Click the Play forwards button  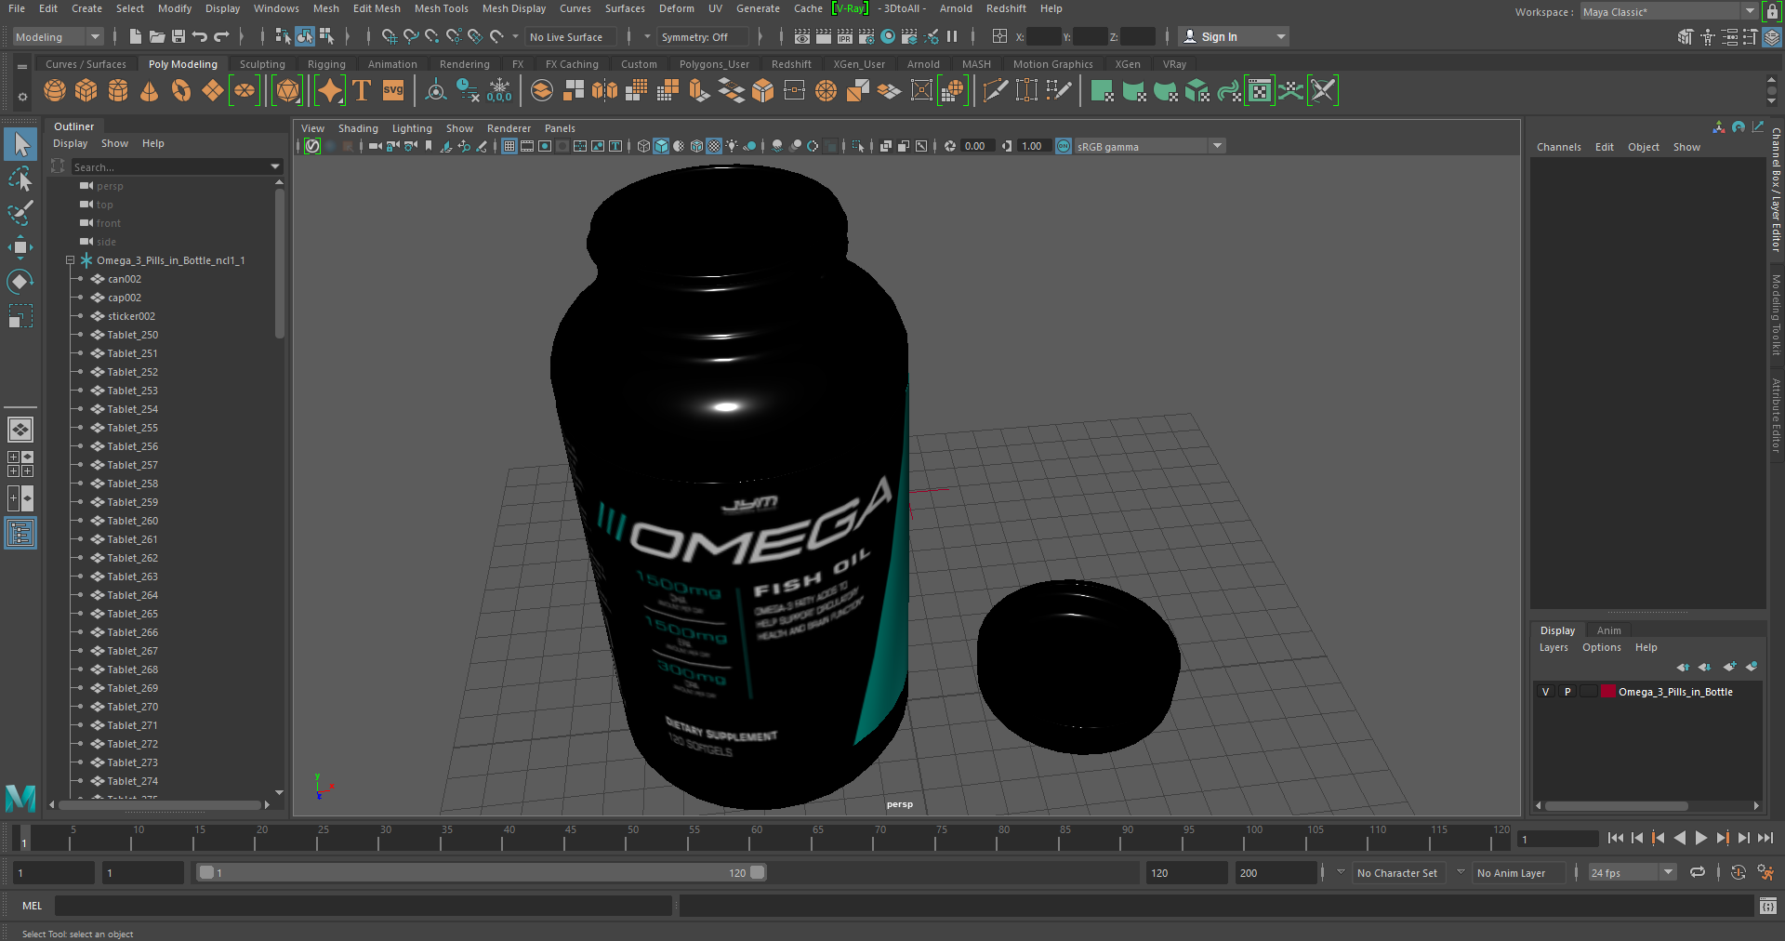tap(1700, 838)
